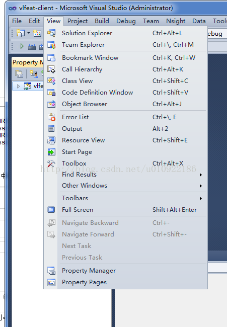Open the Team menu
The image size is (227, 327).
pyautogui.click(x=151, y=21)
